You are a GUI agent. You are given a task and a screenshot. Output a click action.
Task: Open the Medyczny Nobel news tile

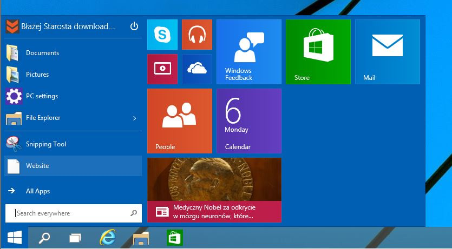pyautogui.click(x=214, y=190)
